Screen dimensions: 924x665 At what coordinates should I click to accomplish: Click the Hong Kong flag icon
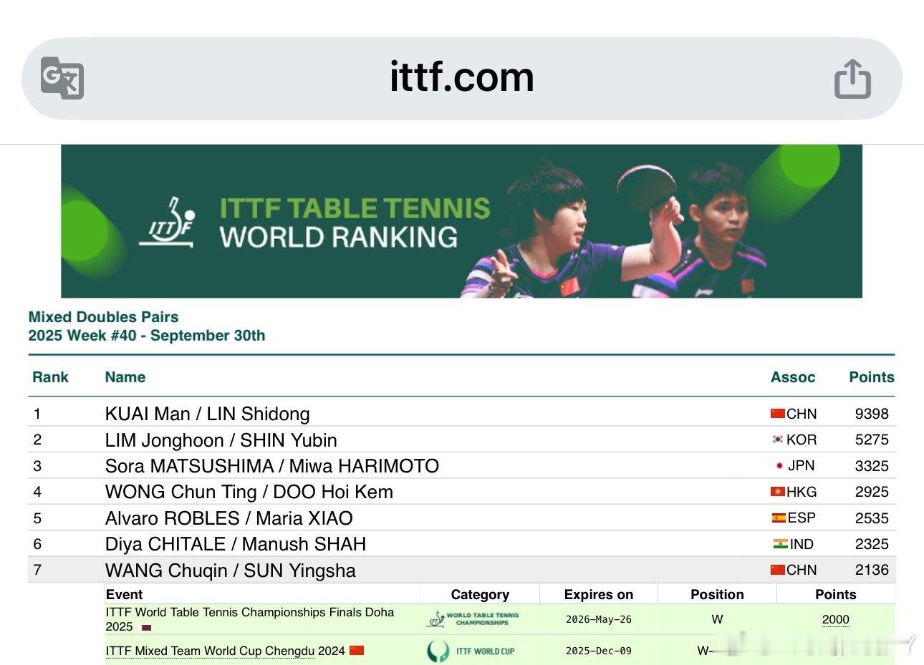click(778, 492)
